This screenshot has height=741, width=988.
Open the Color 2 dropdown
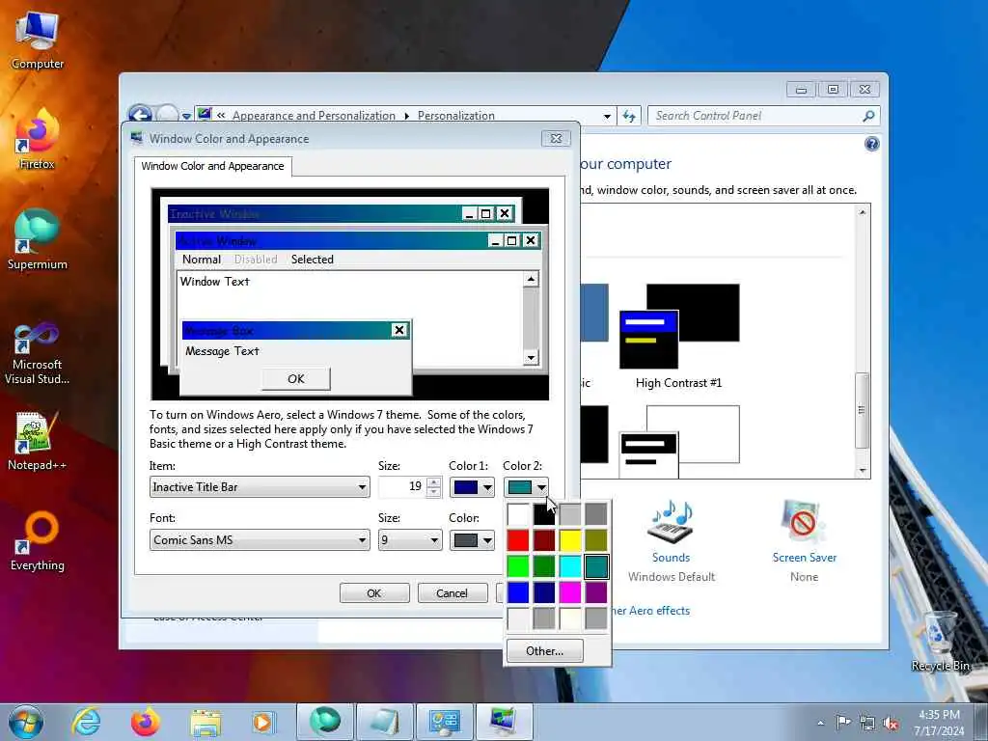click(x=526, y=487)
